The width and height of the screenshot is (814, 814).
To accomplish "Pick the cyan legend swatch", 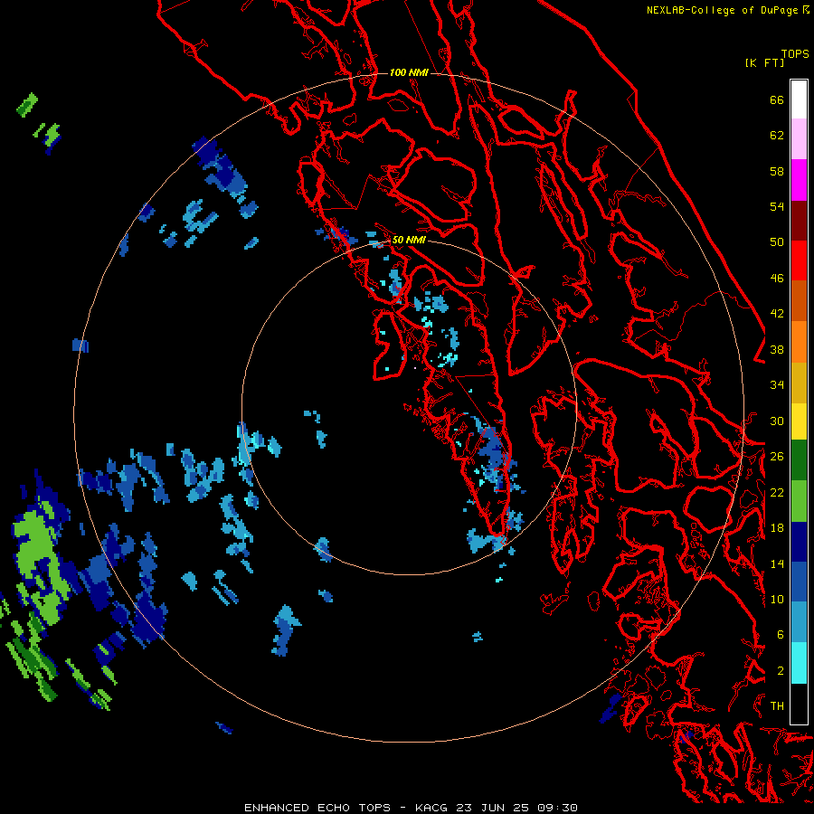I will (x=799, y=663).
